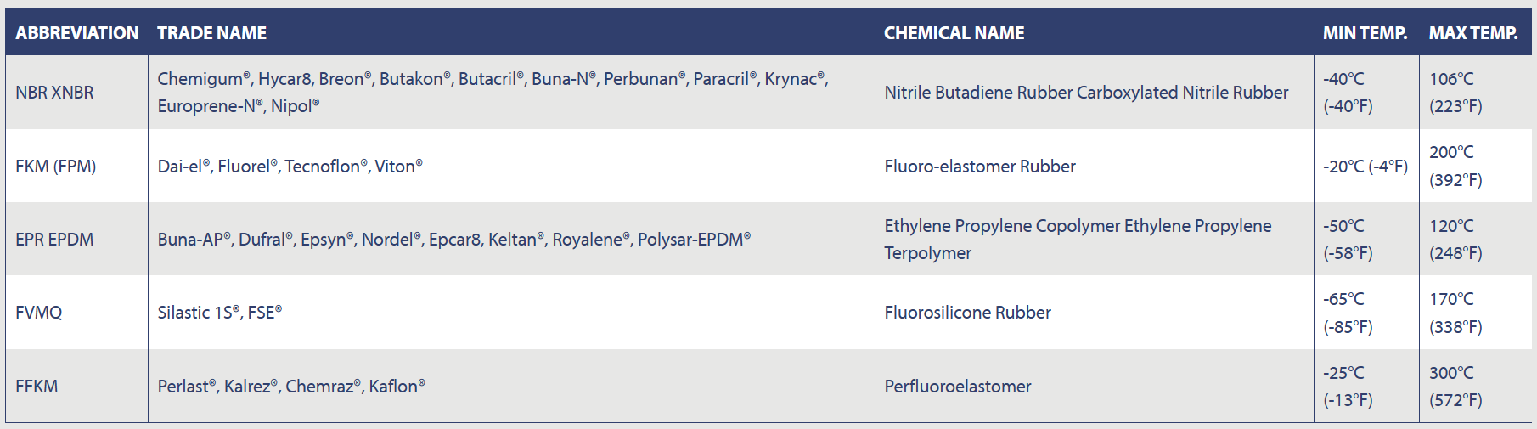The image size is (1537, 429).
Task: Click the Perfluoroelastomer chemical name
Action: [957, 387]
